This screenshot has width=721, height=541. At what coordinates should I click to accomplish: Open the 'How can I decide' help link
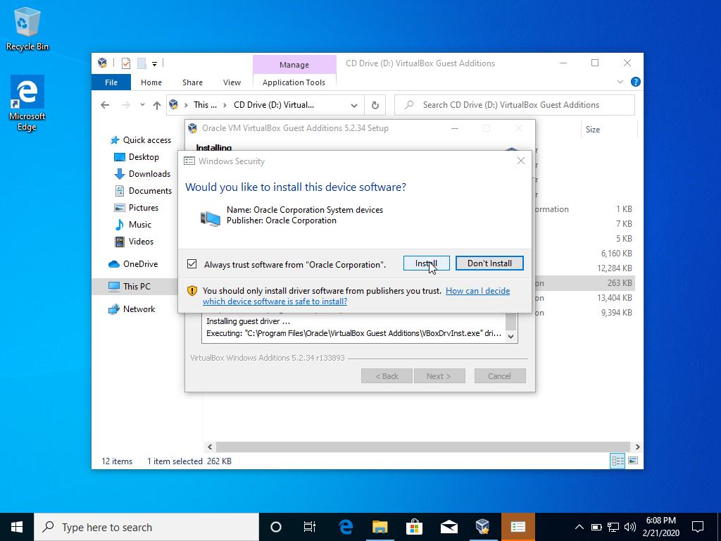point(356,297)
